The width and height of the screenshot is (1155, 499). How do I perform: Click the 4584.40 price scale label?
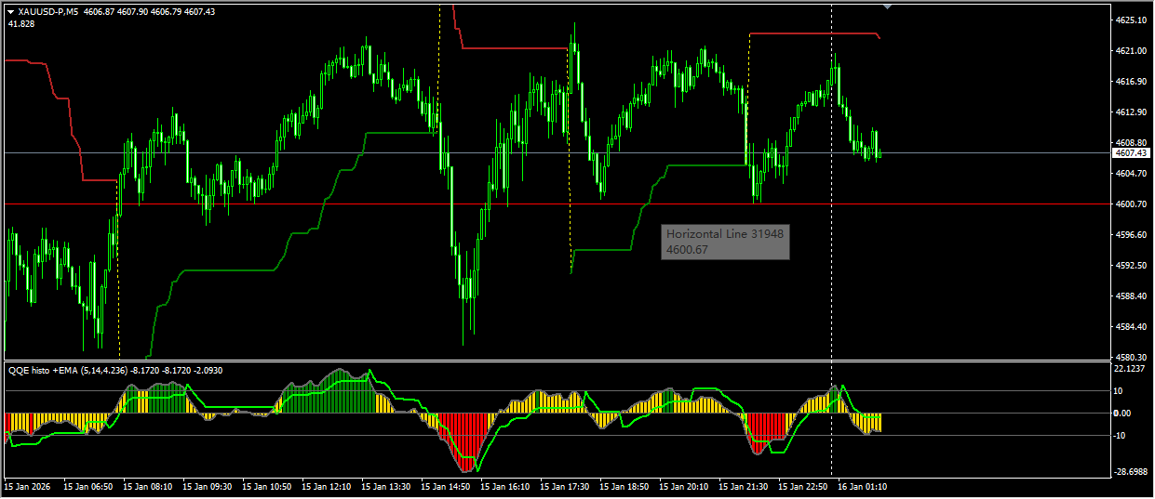[x=1131, y=327]
